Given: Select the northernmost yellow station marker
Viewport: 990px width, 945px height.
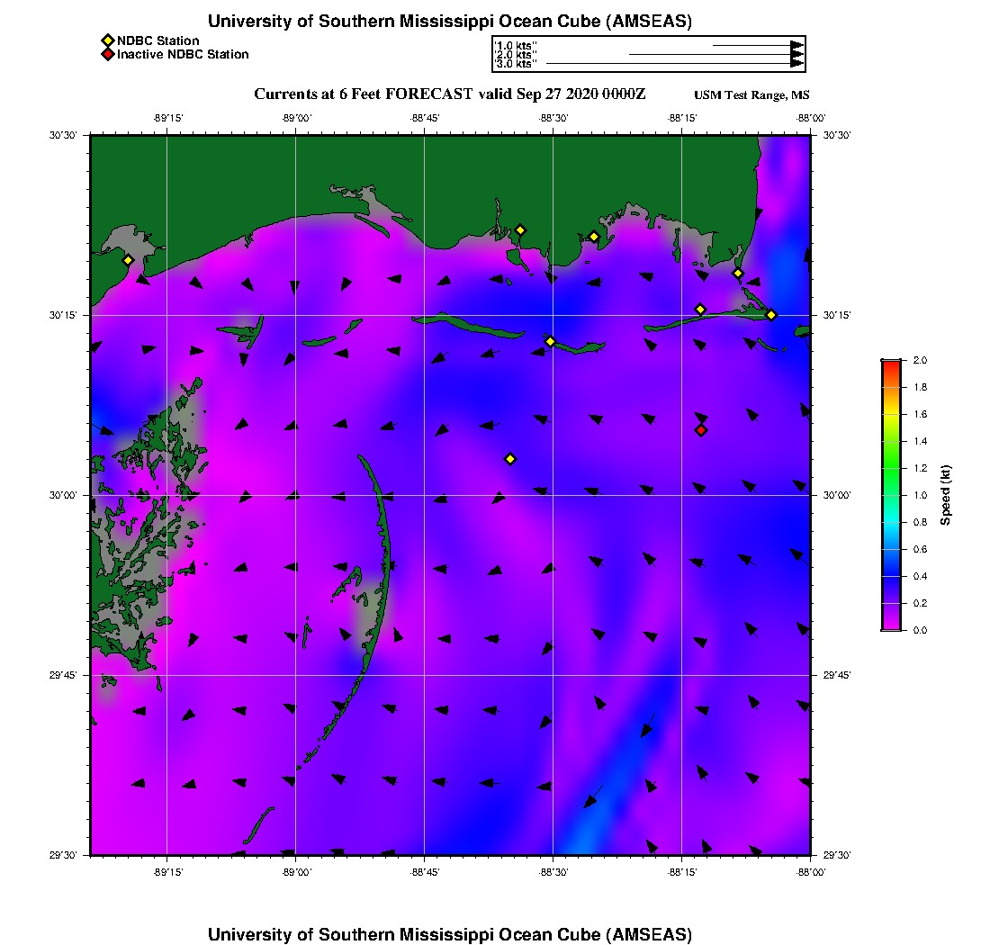Looking at the screenshot, I should 519,229.
